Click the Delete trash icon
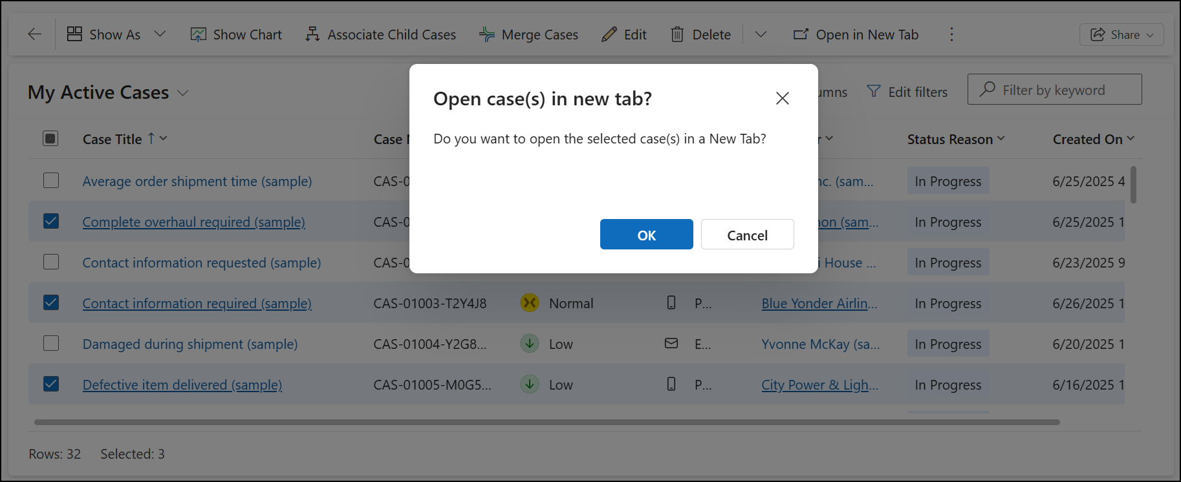Viewport: 1181px width, 482px height. [677, 34]
